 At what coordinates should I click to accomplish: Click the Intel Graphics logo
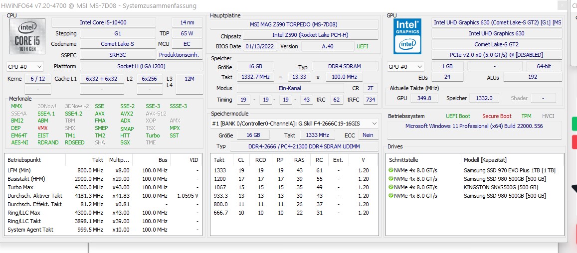pos(407,36)
